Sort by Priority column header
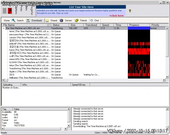The image size is (170, 135). tap(159, 25)
